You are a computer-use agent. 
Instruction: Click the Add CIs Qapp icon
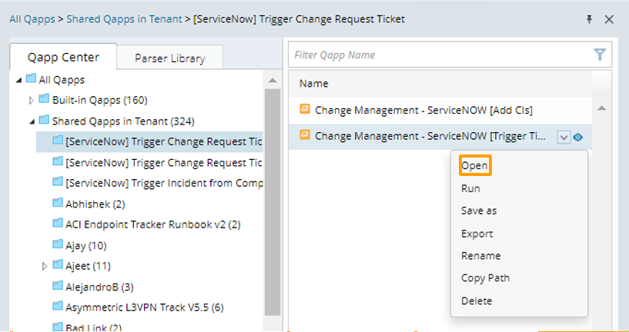[305, 109]
